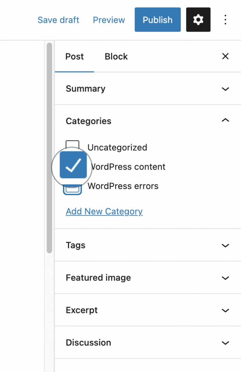Click the Publish button

pyautogui.click(x=158, y=20)
